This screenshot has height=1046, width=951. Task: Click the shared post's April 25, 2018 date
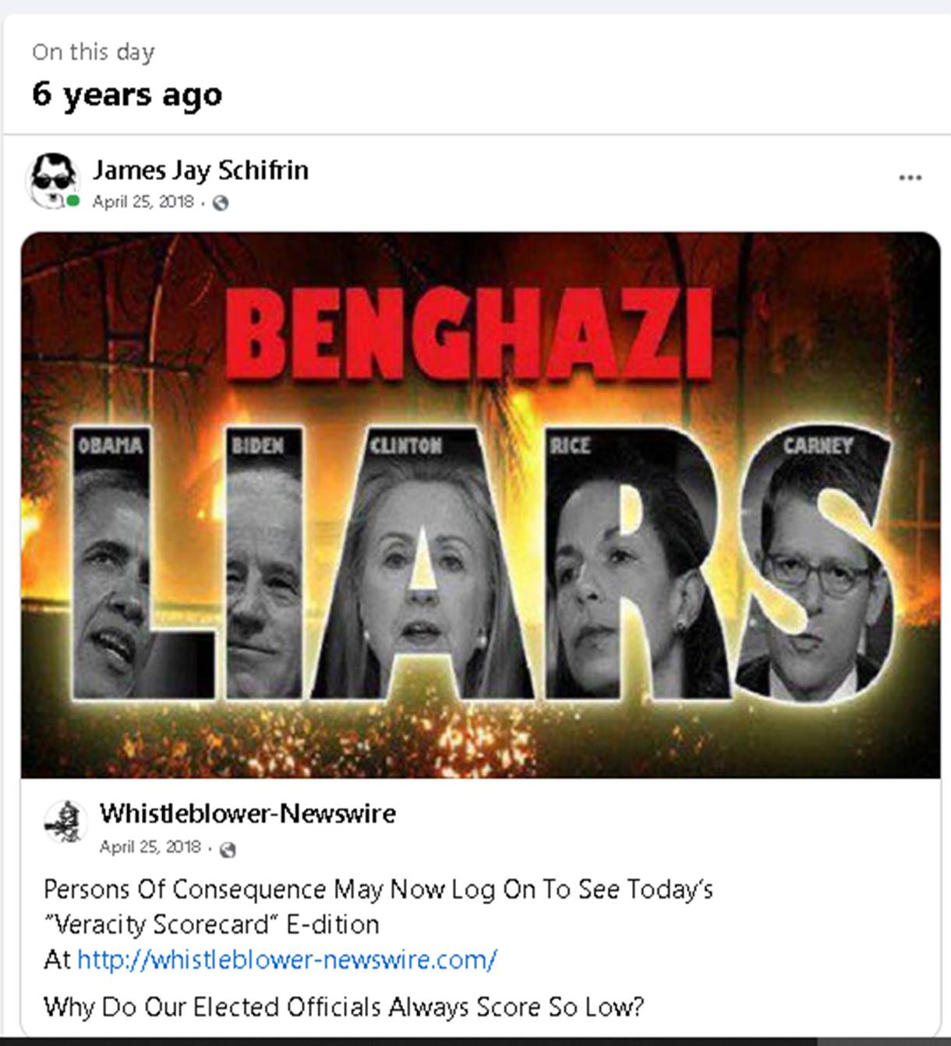coord(150,847)
